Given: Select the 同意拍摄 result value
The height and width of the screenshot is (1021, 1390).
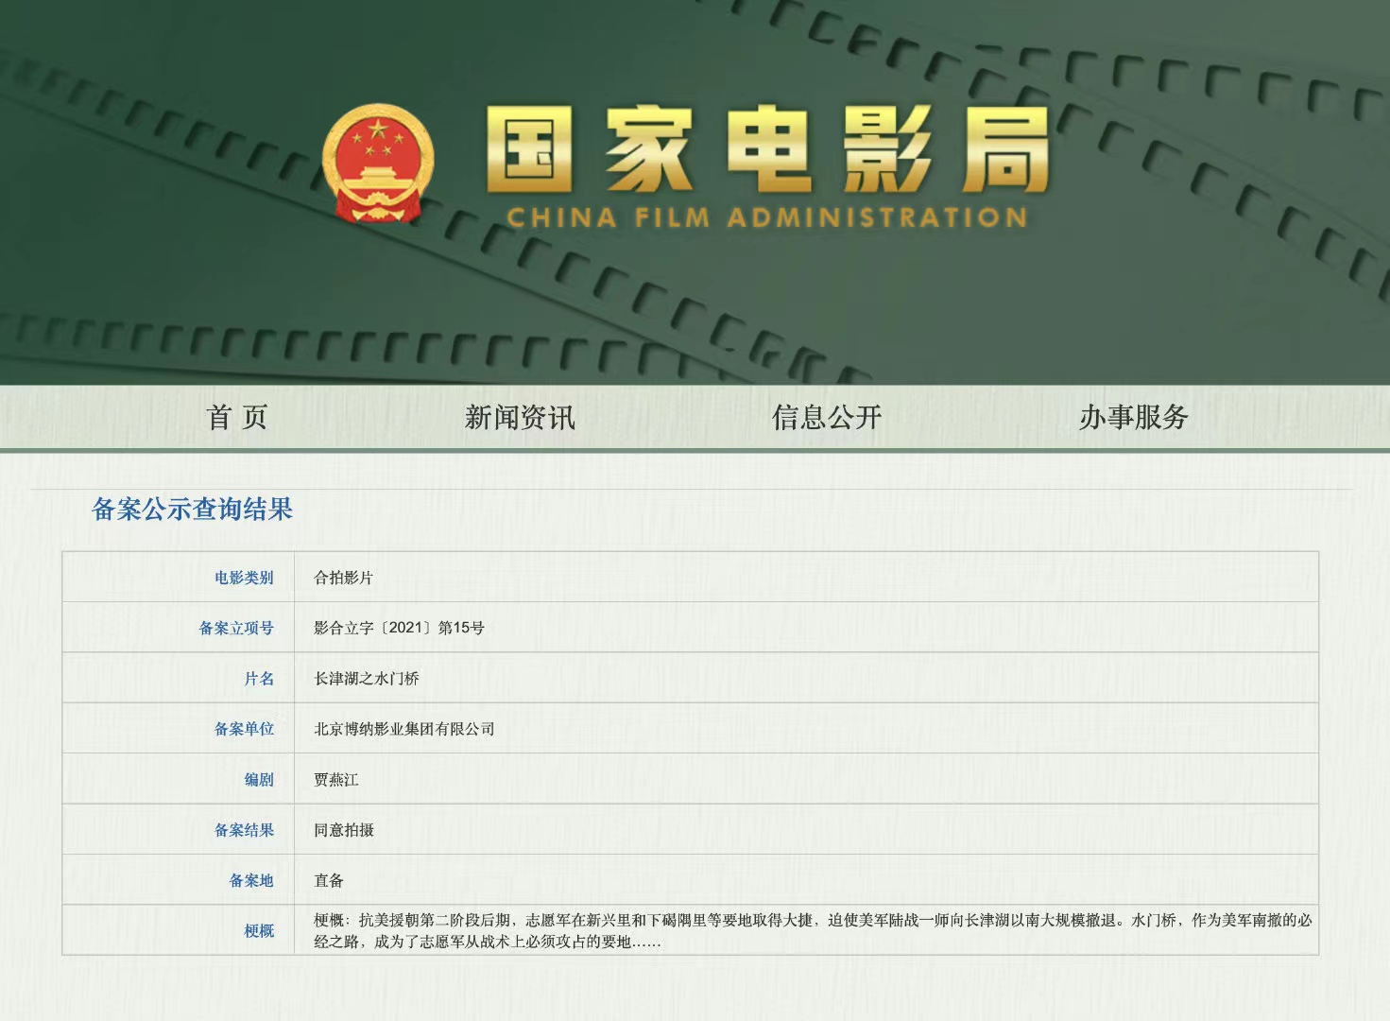Looking at the screenshot, I should point(344,830).
